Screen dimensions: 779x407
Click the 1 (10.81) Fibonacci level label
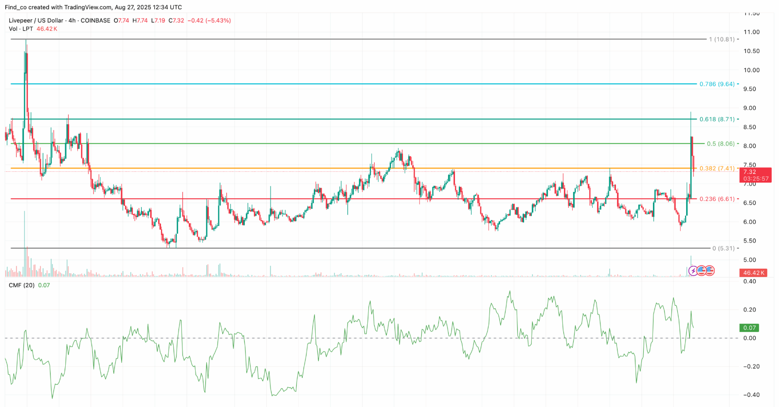coord(722,39)
